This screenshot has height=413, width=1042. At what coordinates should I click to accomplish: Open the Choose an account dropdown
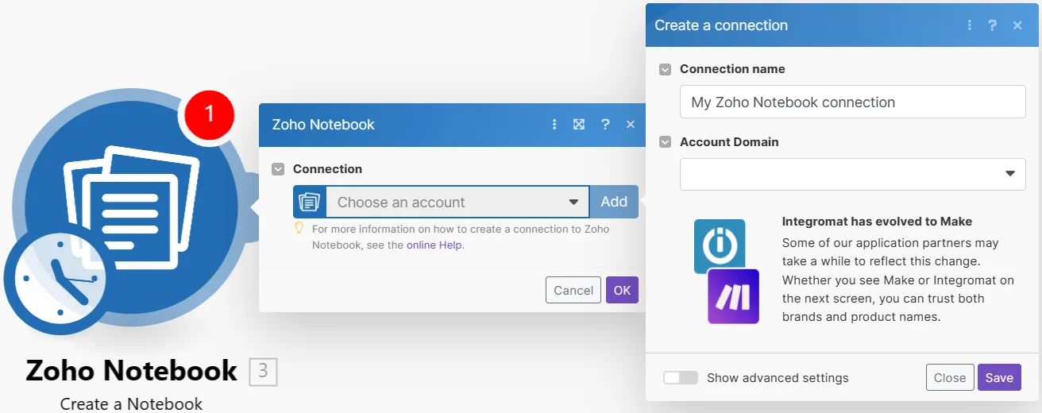click(457, 202)
